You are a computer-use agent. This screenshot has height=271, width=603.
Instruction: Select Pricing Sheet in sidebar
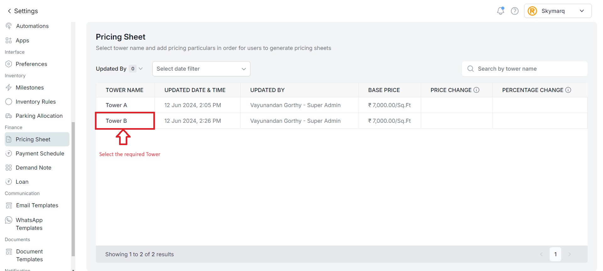coord(37,139)
